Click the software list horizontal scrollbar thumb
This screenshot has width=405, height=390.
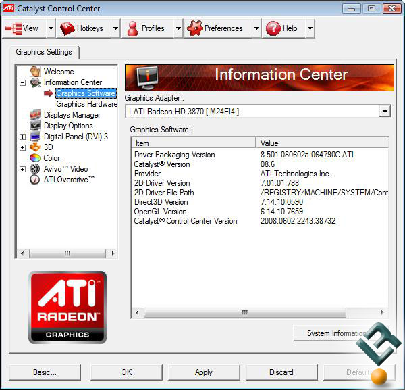point(245,312)
